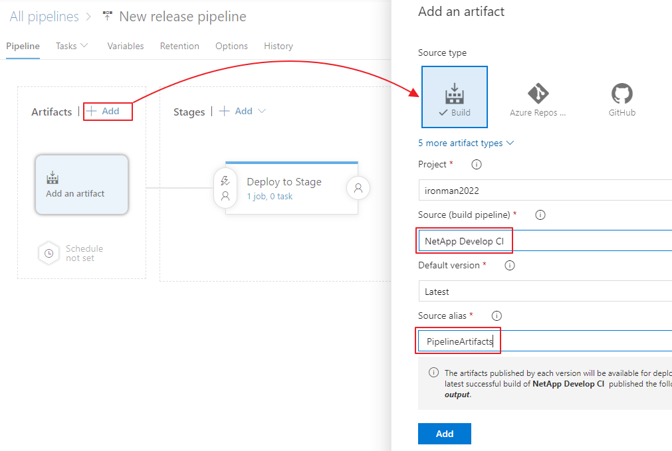The width and height of the screenshot is (672, 451).
Task: Open the Default version combo box
Action: pos(545,291)
